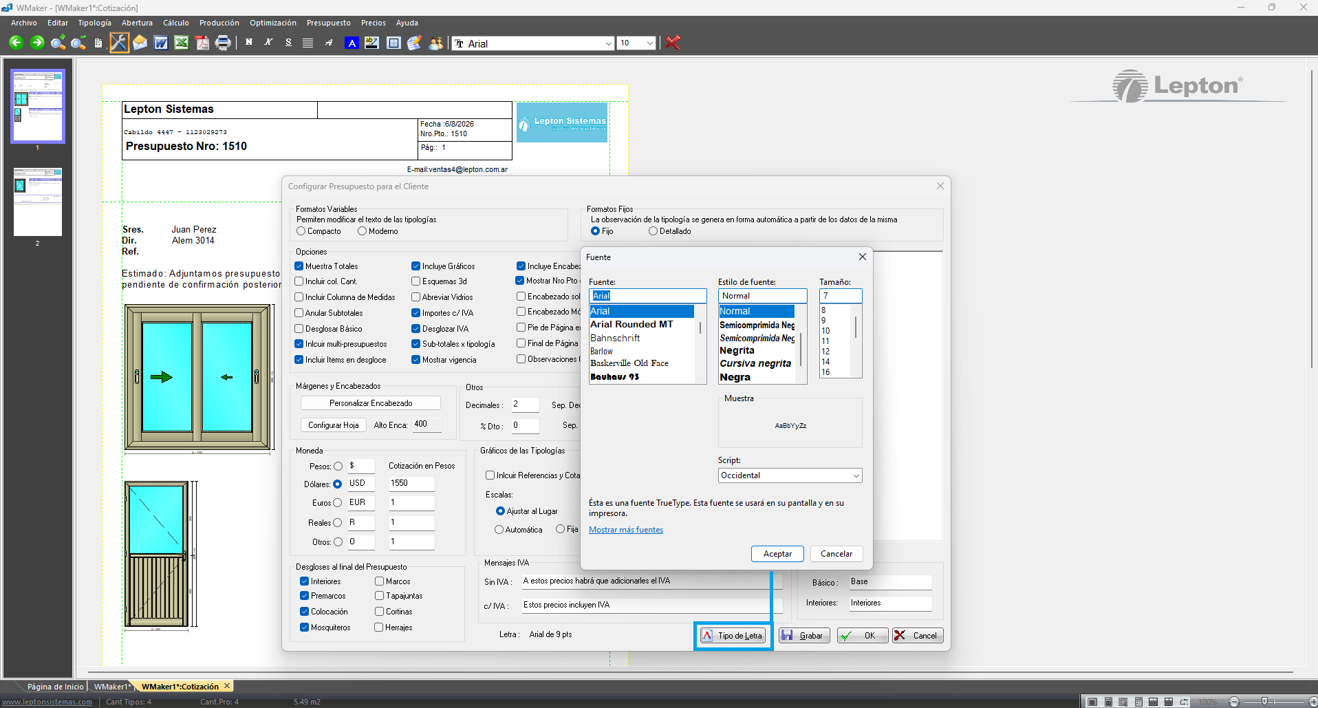
Task: Click Cancelar in Fuente dialog
Action: pos(836,554)
